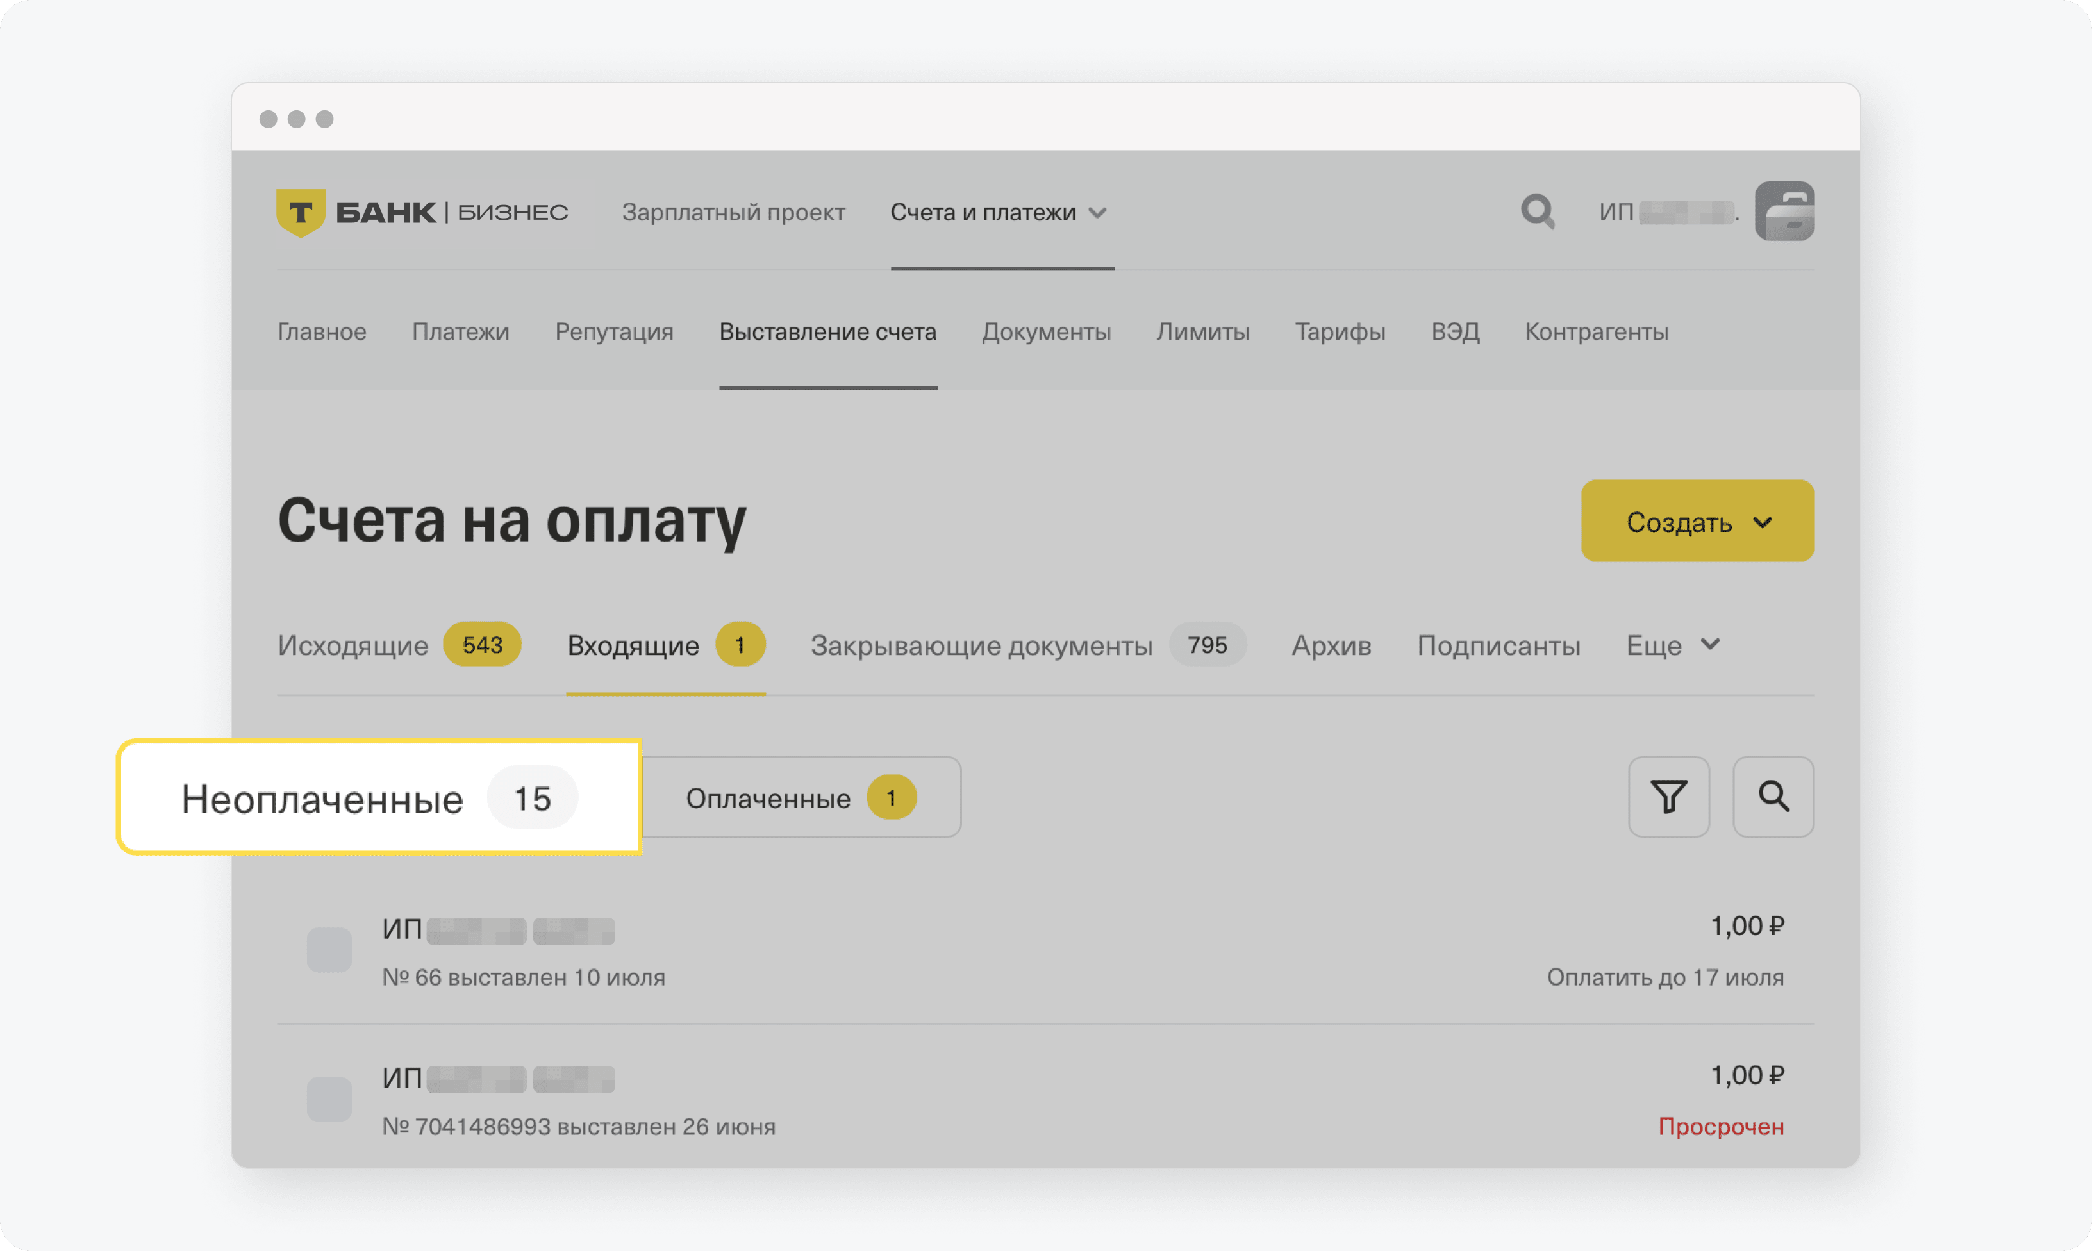Click the Счета на оплату heading
Viewport: 2092px width, 1251px height.
[x=511, y=523]
